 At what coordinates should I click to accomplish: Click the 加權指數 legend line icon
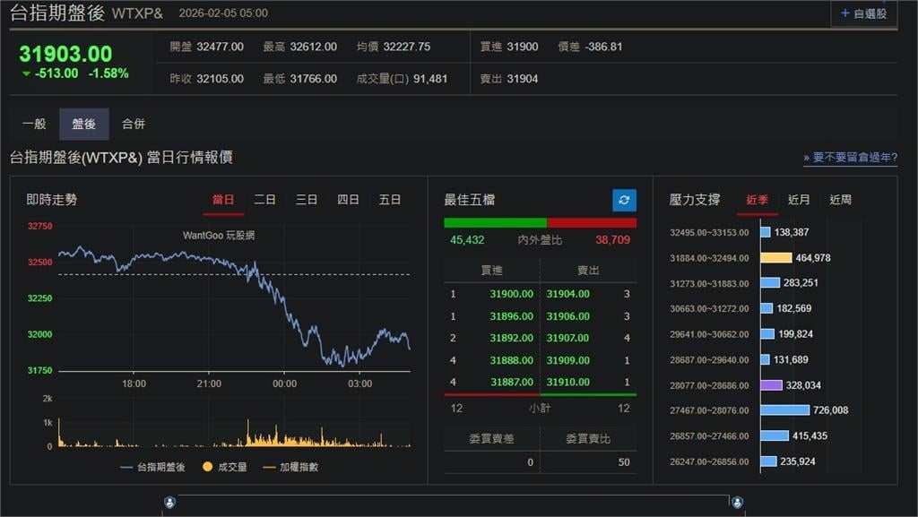point(268,468)
